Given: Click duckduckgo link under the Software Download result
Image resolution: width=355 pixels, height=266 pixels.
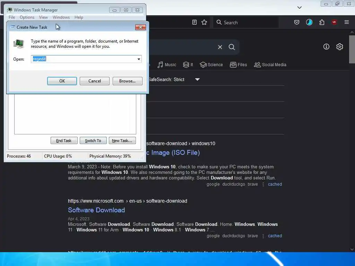Looking at the screenshot, I should 233,236.
